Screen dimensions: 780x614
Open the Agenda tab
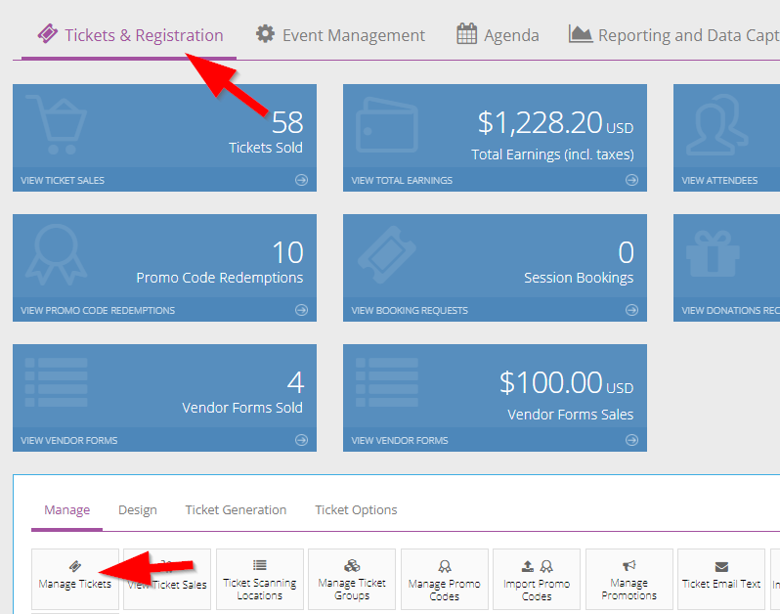coord(498,35)
